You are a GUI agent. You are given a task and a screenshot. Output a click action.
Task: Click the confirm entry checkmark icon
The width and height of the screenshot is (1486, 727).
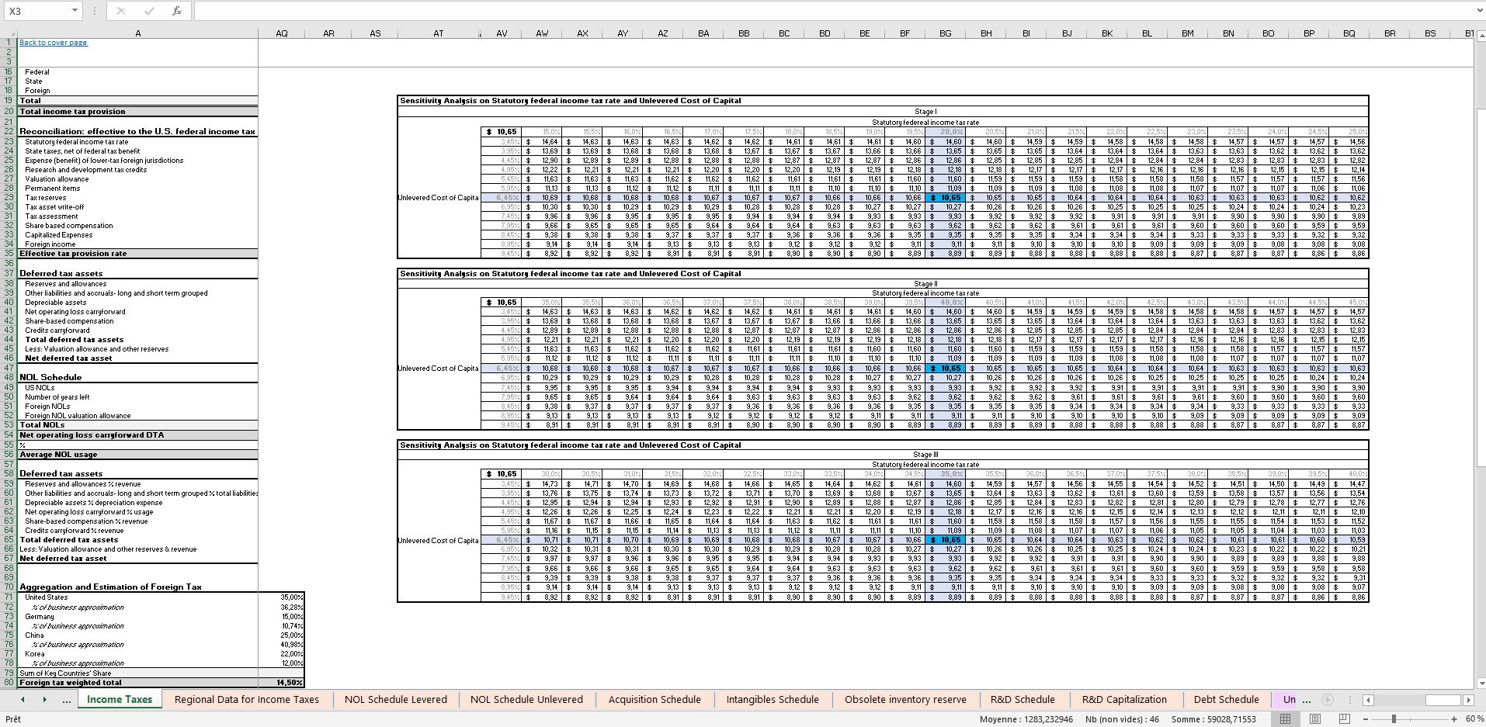149,11
